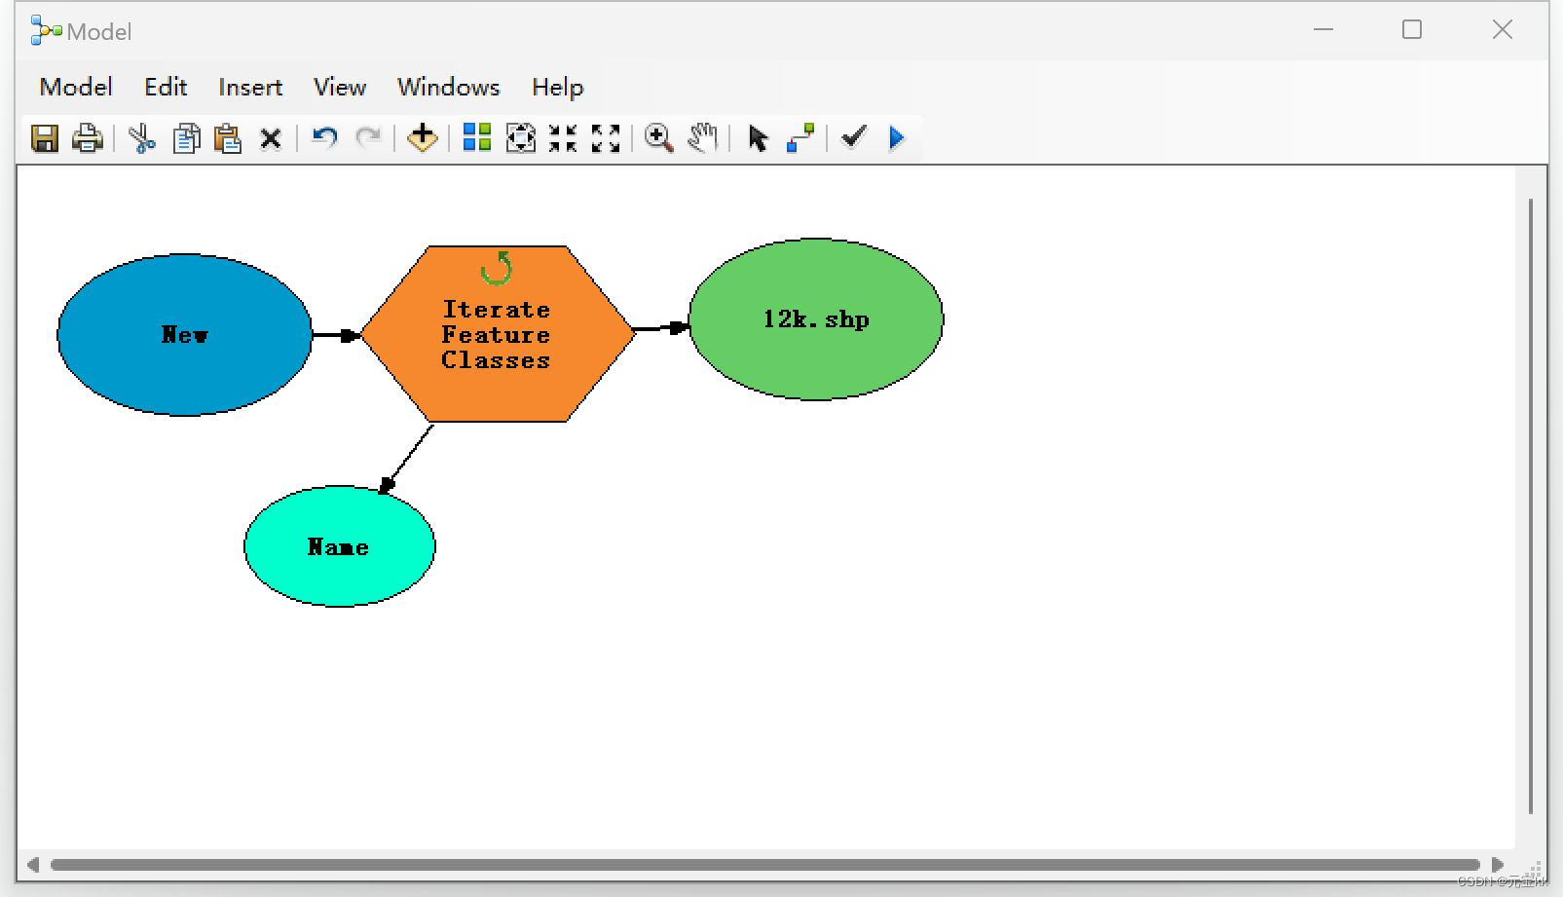The height and width of the screenshot is (897, 1563).
Task: Save the model with the floppy disk icon
Action: click(x=45, y=138)
